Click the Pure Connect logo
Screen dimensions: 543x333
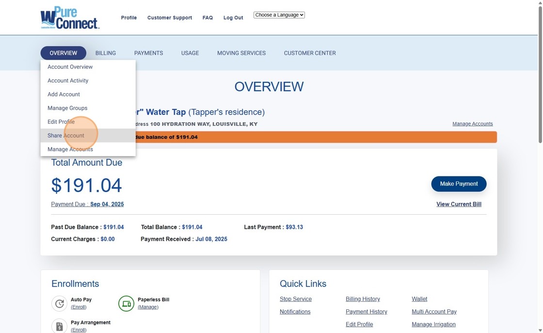[x=70, y=18]
